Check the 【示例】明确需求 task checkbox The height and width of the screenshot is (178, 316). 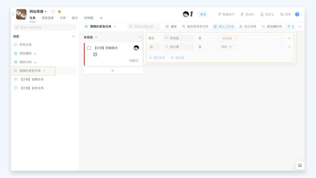(x=89, y=48)
